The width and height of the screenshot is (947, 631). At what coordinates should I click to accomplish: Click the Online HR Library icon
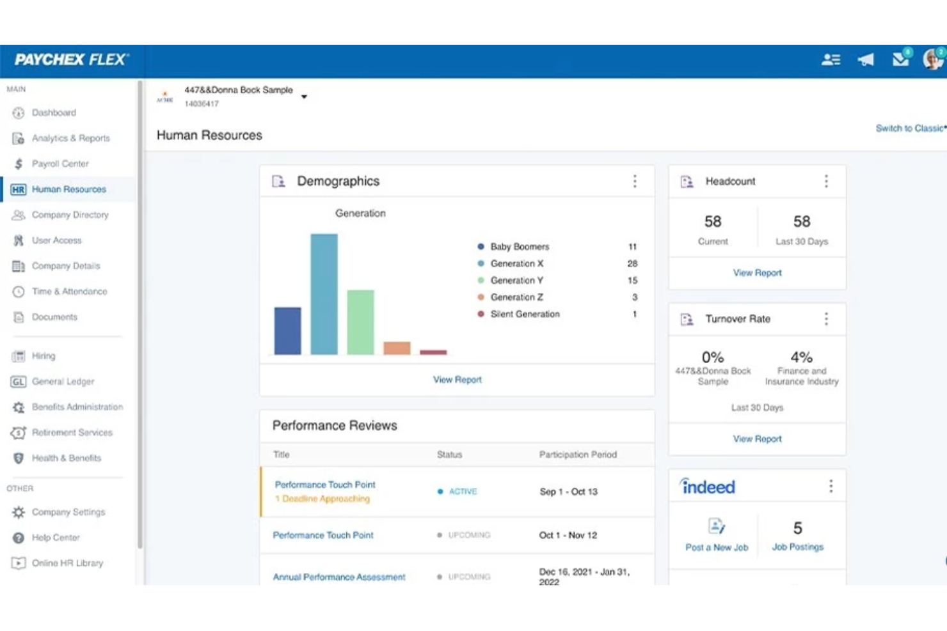point(18,563)
